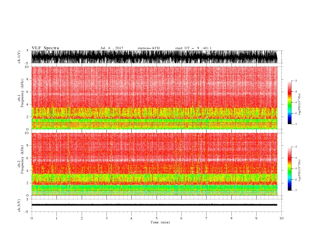317x245 pixels.
Task: Click the '-7' value on ch.2 colorbar
Action: coord(295,190)
